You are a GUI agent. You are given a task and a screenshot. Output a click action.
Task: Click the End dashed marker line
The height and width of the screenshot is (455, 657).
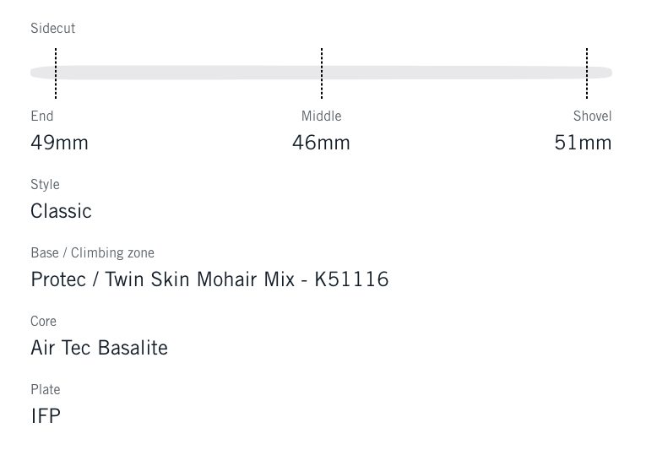click(x=56, y=73)
